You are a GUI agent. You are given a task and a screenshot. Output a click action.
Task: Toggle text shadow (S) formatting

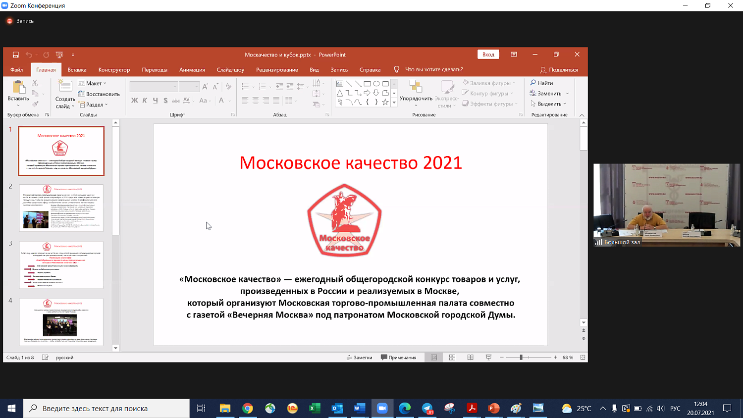(165, 101)
